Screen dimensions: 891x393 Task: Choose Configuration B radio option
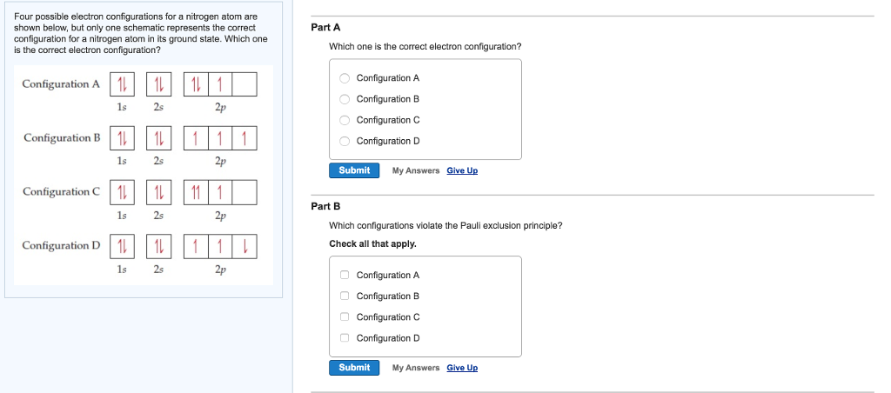pos(345,99)
